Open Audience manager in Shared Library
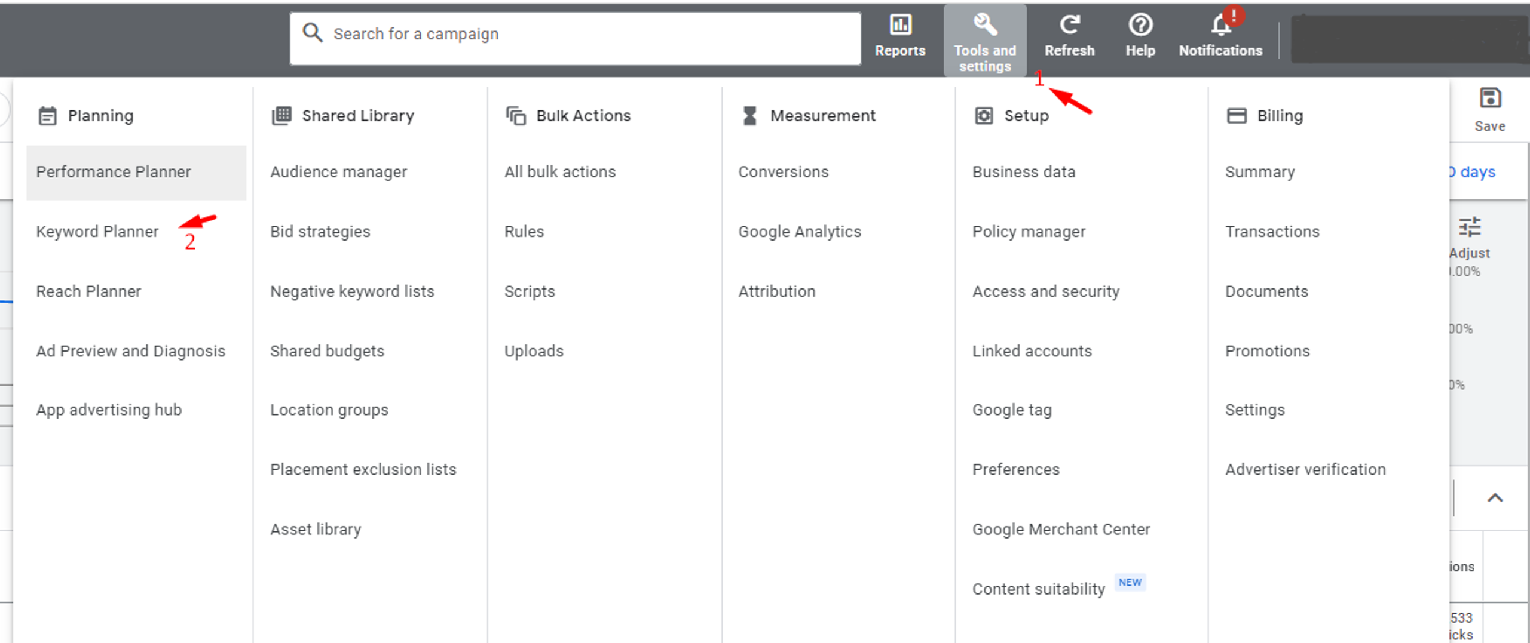This screenshot has height=643, width=1530. (x=338, y=172)
